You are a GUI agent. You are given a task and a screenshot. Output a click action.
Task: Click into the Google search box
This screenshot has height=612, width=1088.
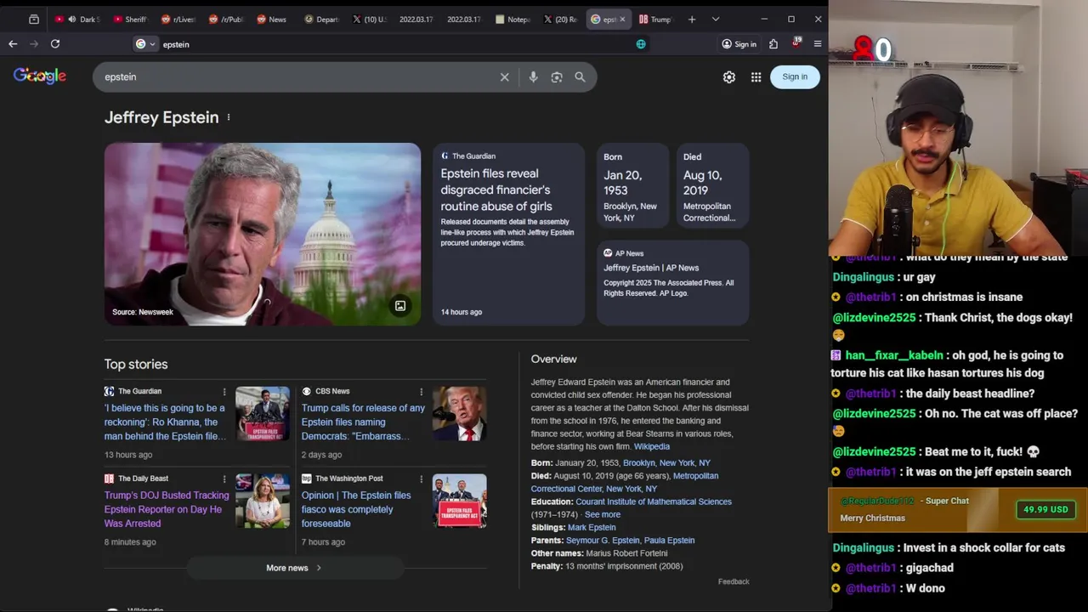pyautogui.click(x=297, y=76)
